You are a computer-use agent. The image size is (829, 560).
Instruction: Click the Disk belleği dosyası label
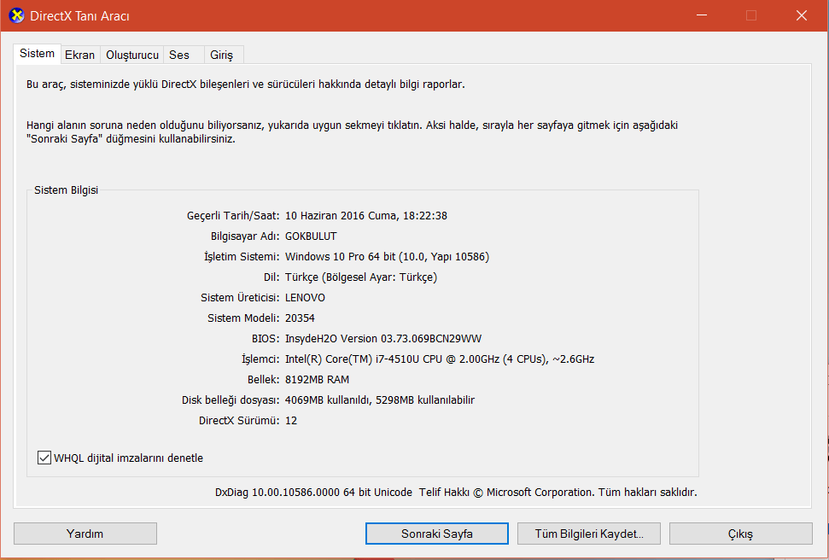pyautogui.click(x=231, y=400)
